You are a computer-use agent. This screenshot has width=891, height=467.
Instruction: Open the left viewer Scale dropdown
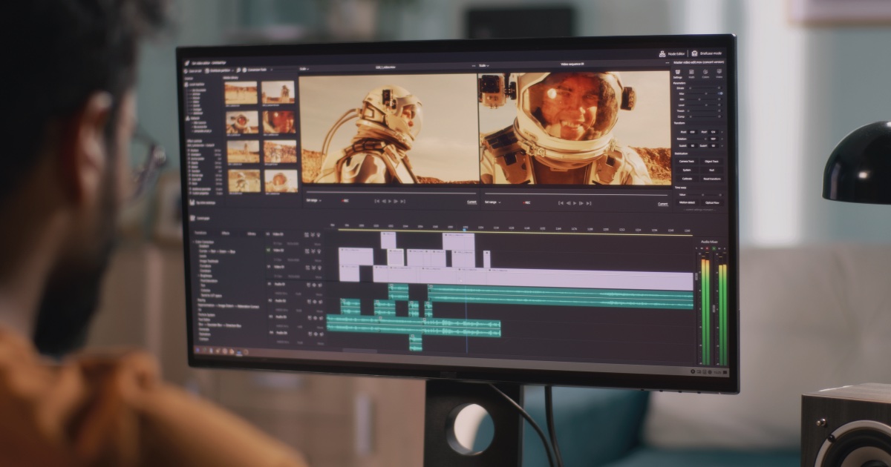pos(304,69)
